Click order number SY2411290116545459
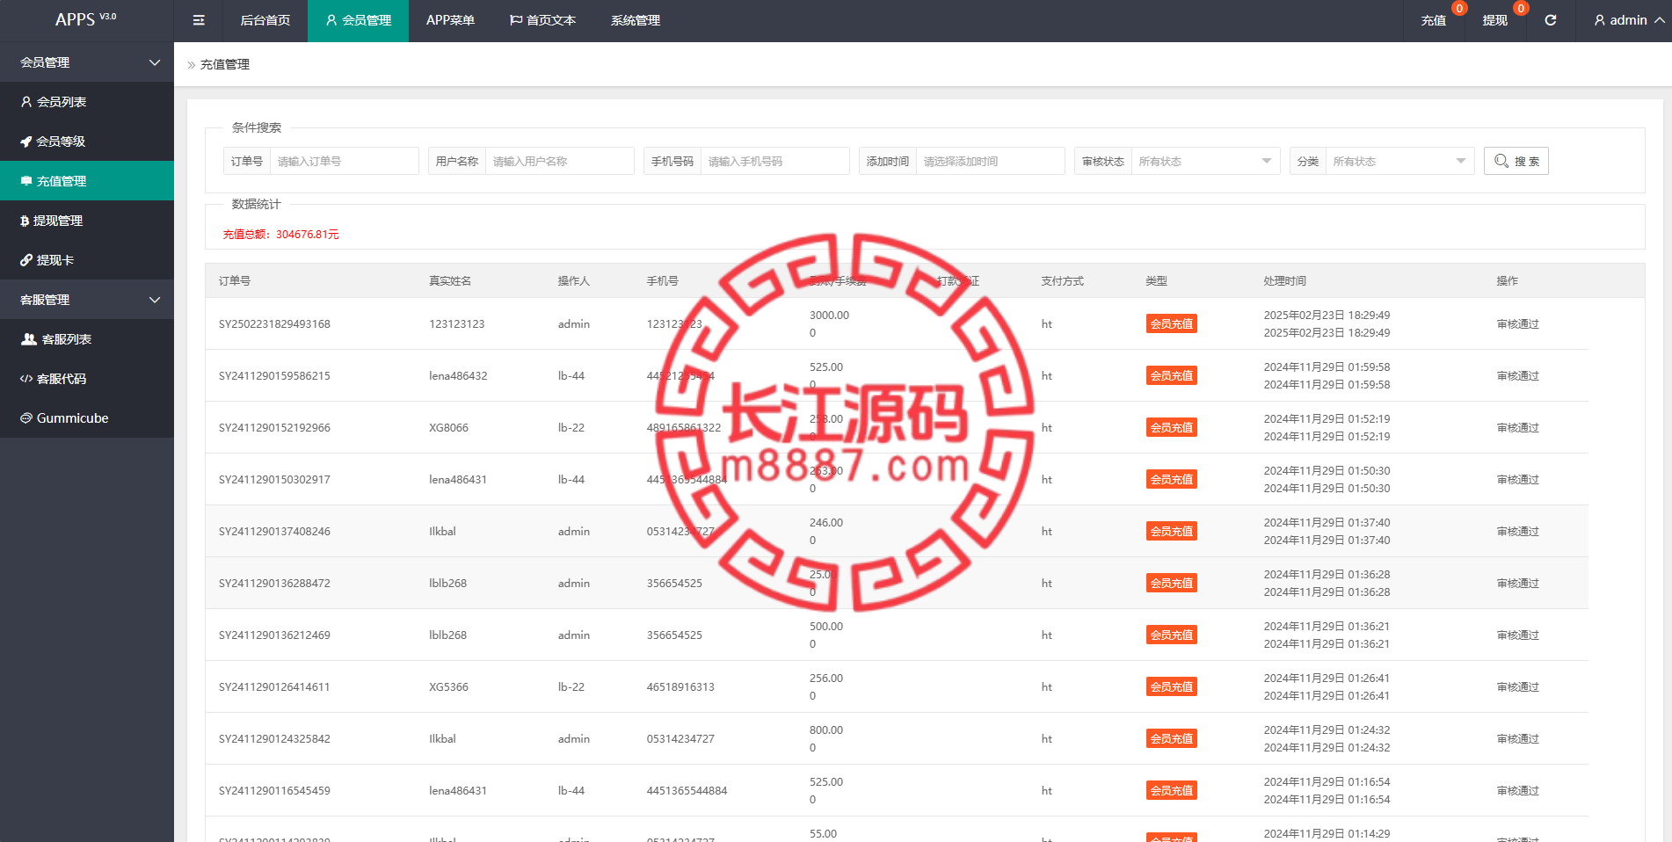 274,791
